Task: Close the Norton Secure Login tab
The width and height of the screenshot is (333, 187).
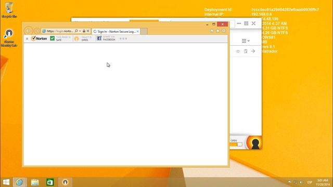Action: point(138,31)
